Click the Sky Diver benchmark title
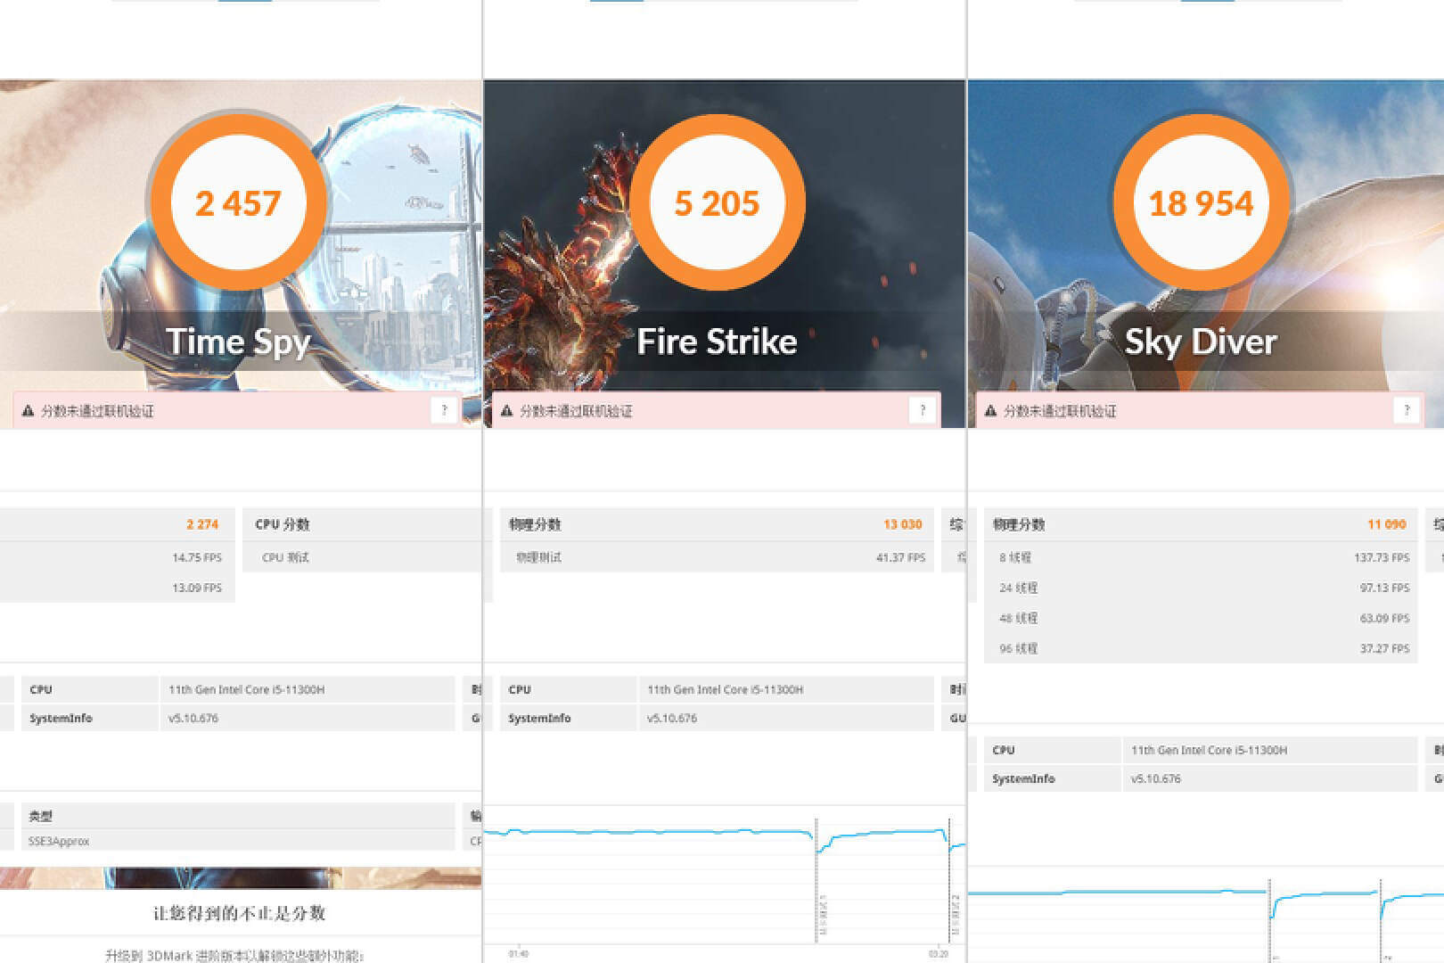The width and height of the screenshot is (1444, 963). pyautogui.click(x=1201, y=342)
